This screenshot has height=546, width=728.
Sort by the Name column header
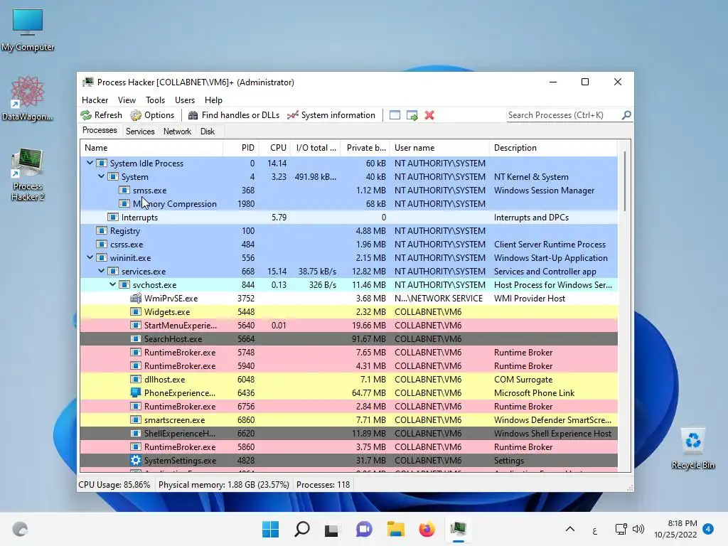(x=151, y=148)
